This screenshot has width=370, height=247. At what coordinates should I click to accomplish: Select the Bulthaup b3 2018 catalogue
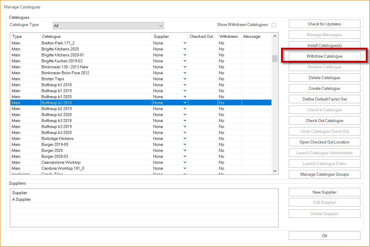141,121
